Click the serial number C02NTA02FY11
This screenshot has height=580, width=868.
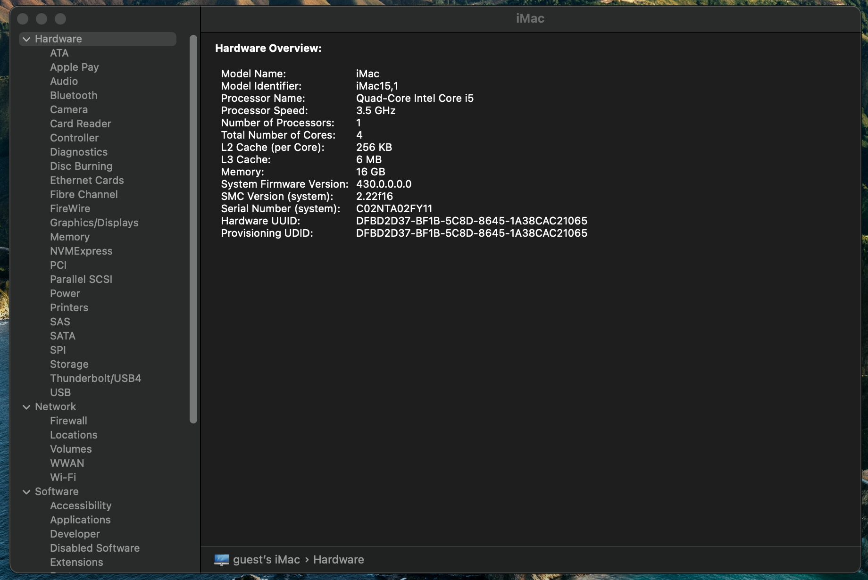(394, 208)
